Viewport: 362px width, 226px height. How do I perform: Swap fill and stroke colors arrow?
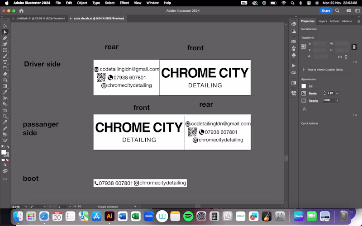click(8, 146)
